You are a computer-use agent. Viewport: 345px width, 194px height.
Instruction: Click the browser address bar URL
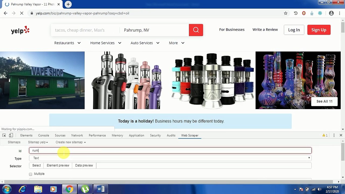pyautogui.click(x=82, y=13)
